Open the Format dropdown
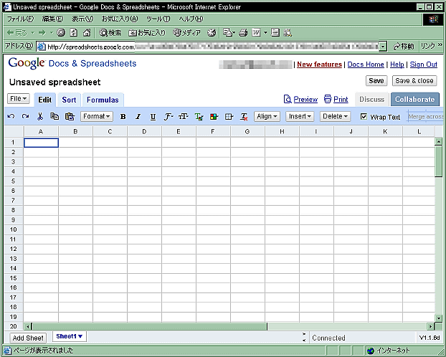The width and height of the screenshot is (446, 357). click(97, 116)
